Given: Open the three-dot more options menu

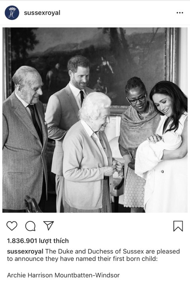Looking at the screenshot, I should tap(180, 13).
